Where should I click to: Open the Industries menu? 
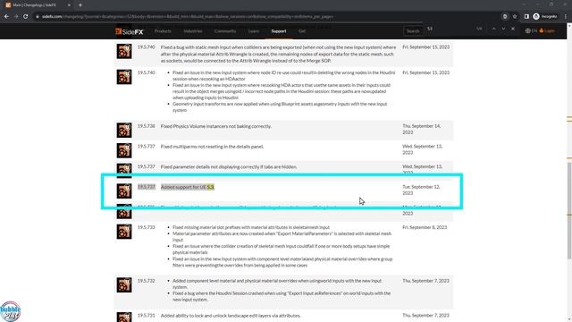click(193, 31)
